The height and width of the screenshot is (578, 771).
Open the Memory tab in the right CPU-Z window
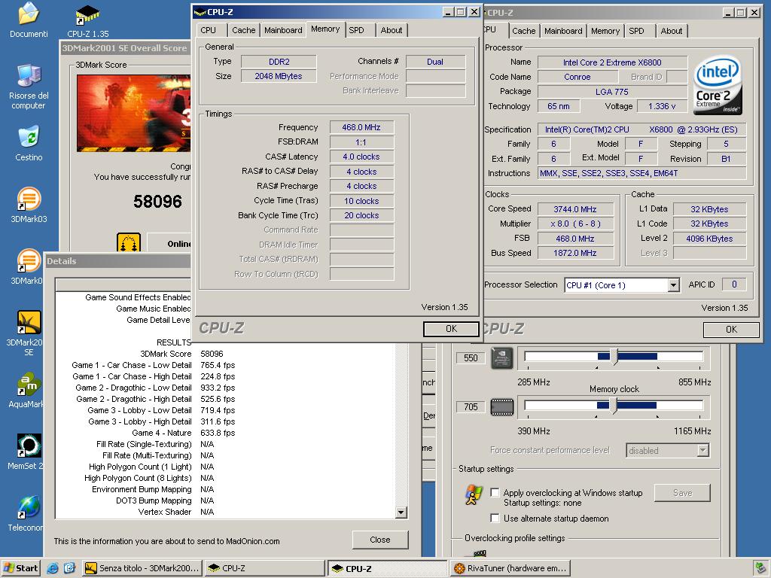[x=605, y=31]
